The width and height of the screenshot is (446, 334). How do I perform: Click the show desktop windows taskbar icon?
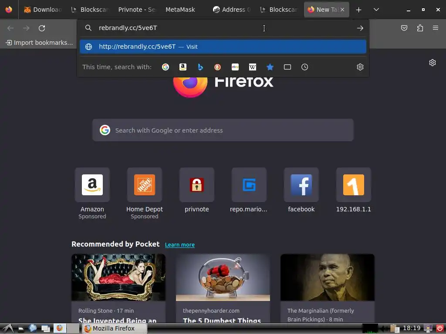(45, 329)
